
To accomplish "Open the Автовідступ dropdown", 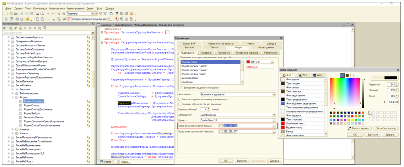I will [274, 115].
